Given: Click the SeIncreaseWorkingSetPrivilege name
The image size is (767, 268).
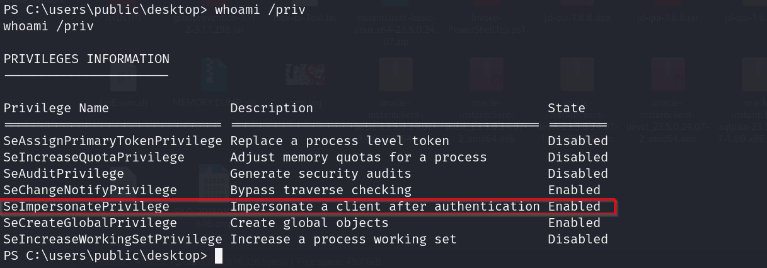Looking at the screenshot, I should point(113,239).
